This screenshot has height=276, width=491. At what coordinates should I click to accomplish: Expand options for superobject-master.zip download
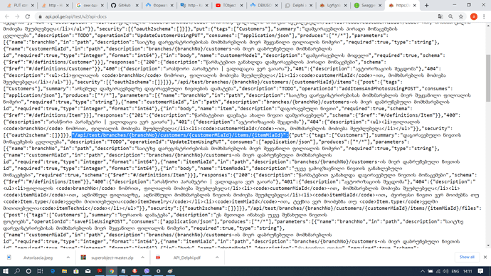[142, 258]
